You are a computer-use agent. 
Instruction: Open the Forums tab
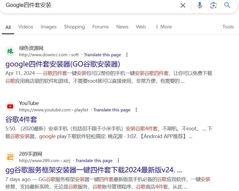pos(101,27)
